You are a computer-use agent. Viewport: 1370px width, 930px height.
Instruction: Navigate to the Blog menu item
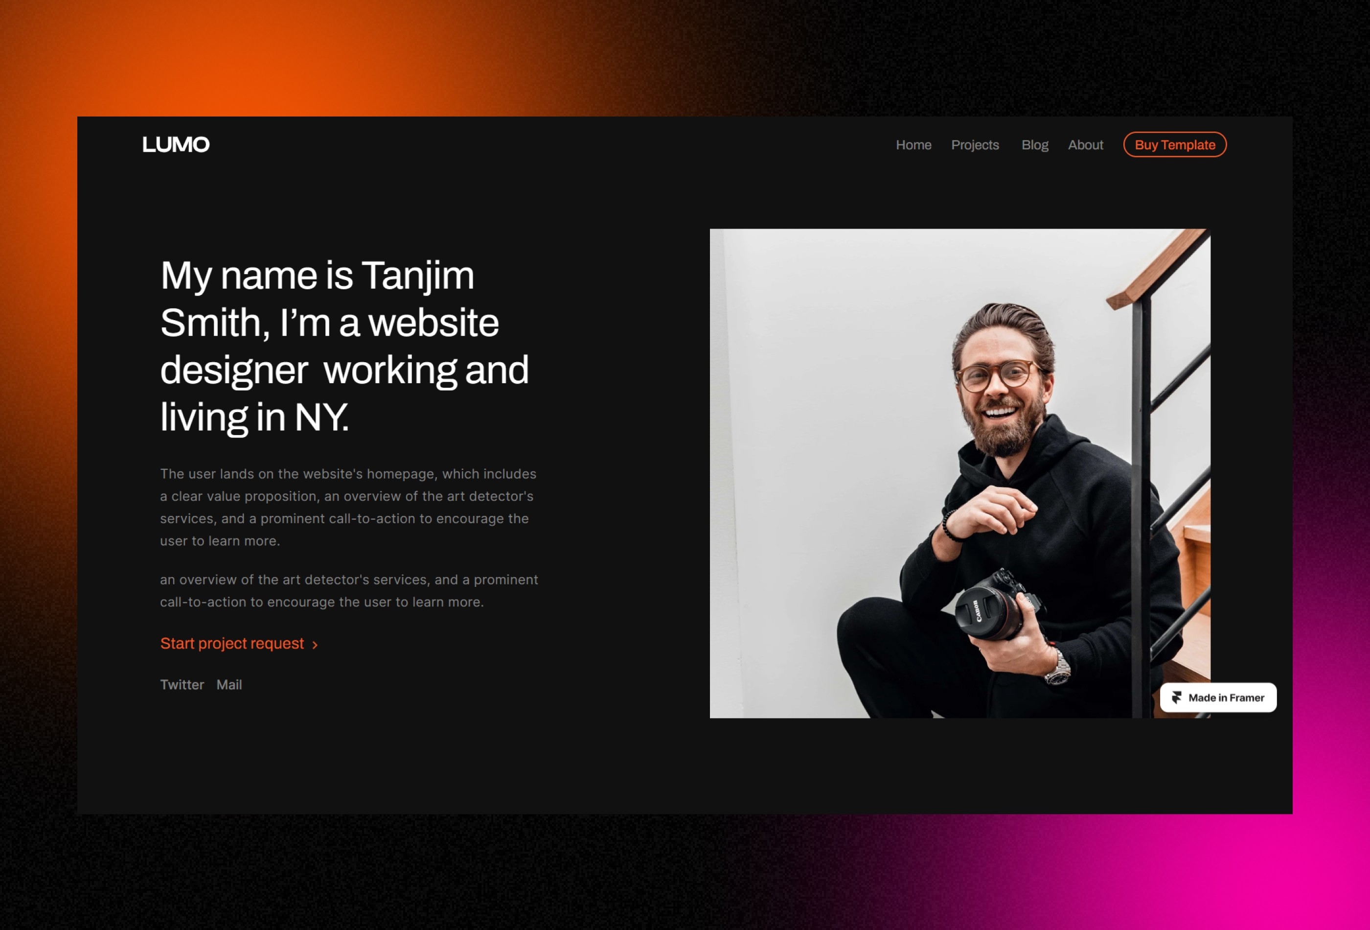tap(1034, 144)
